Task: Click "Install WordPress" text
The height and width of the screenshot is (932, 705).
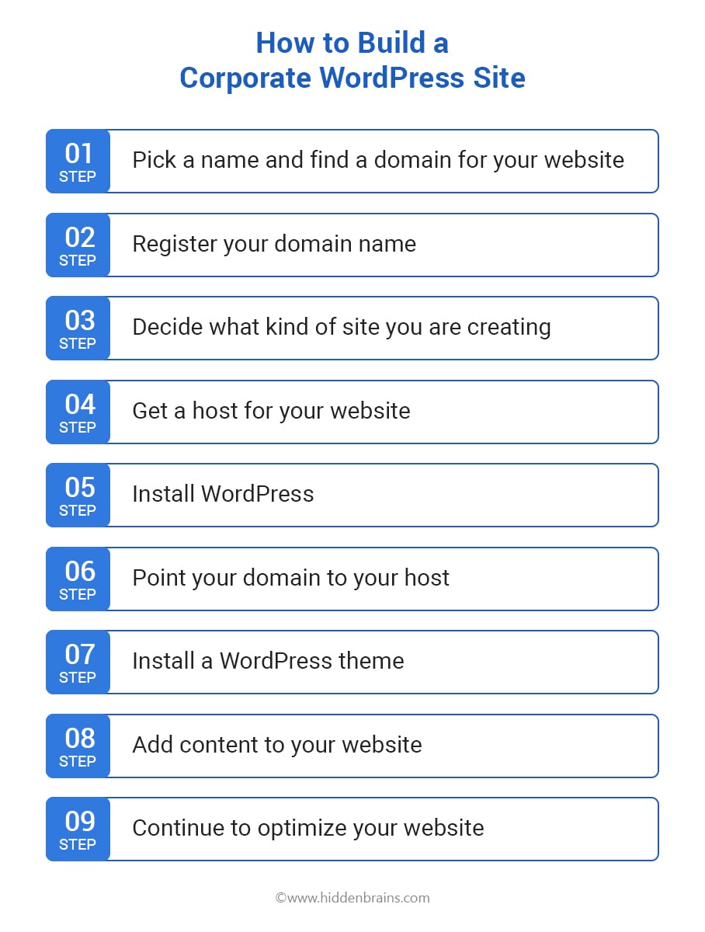Action: [223, 494]
